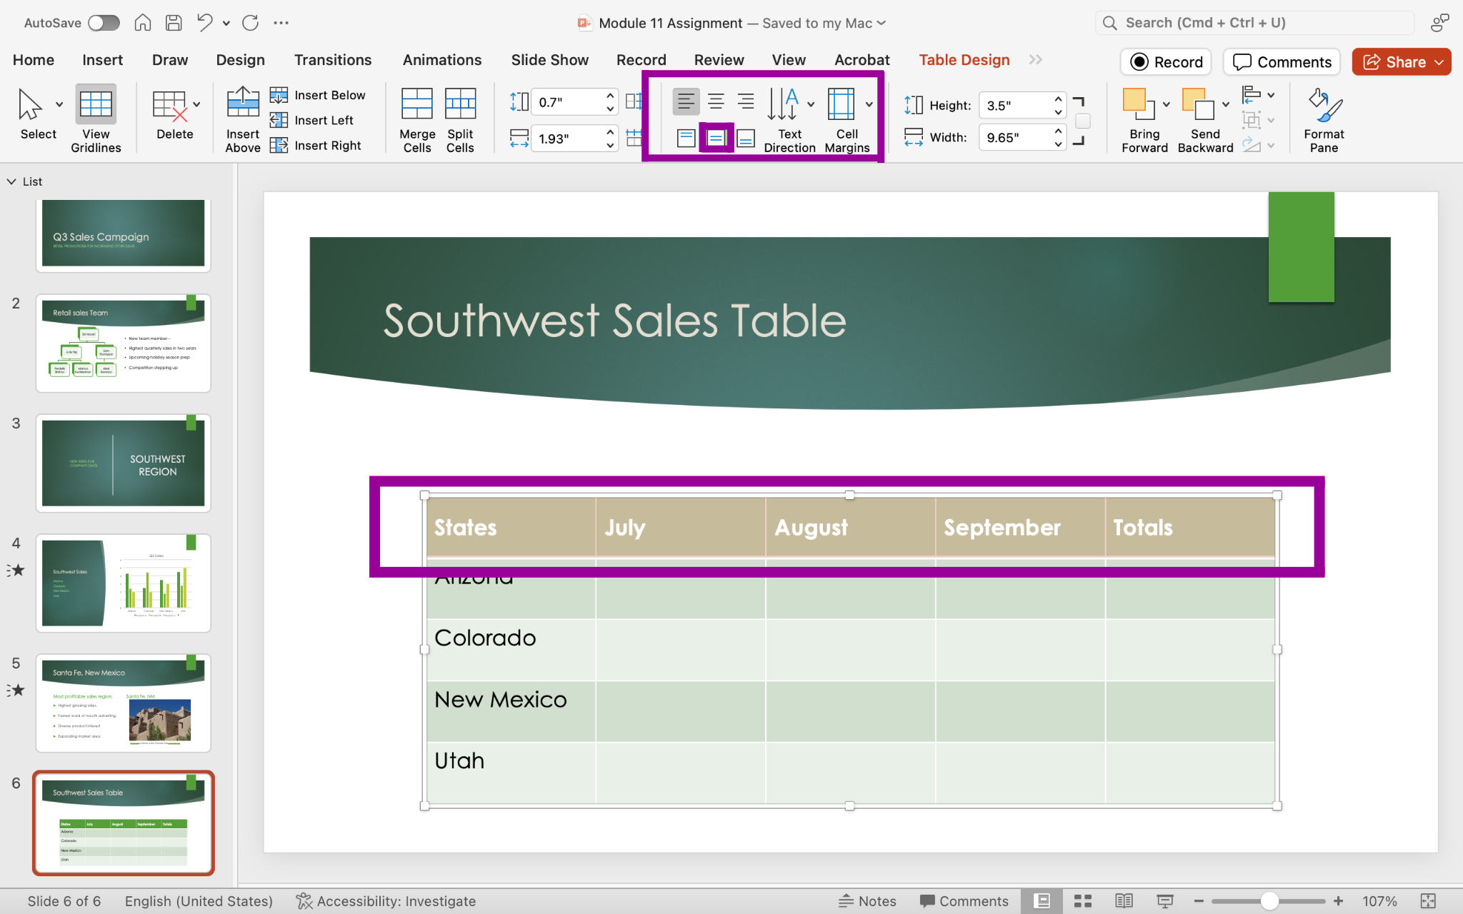Click Send Backward icon
The width and height of the screenshot is (1463, 914).
(x=1199, y=104)
